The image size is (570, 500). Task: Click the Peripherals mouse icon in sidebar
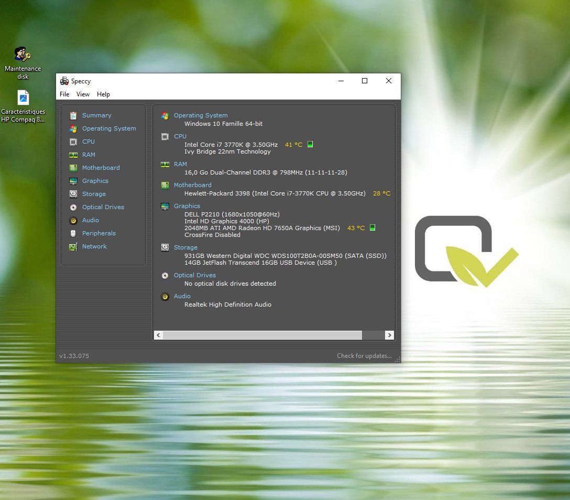[73, 233]
